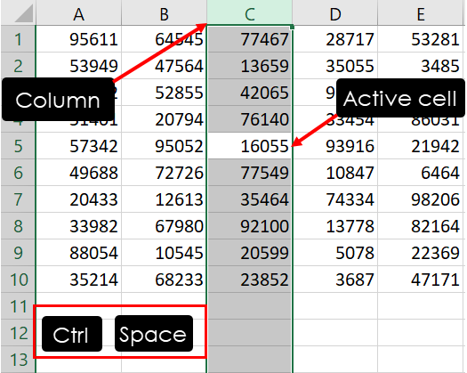Image resolution: width=467 pixels, height=373 pixels.
Task: Click cell containing 35055
Action: pyautogui.click(x=335, y=66)
